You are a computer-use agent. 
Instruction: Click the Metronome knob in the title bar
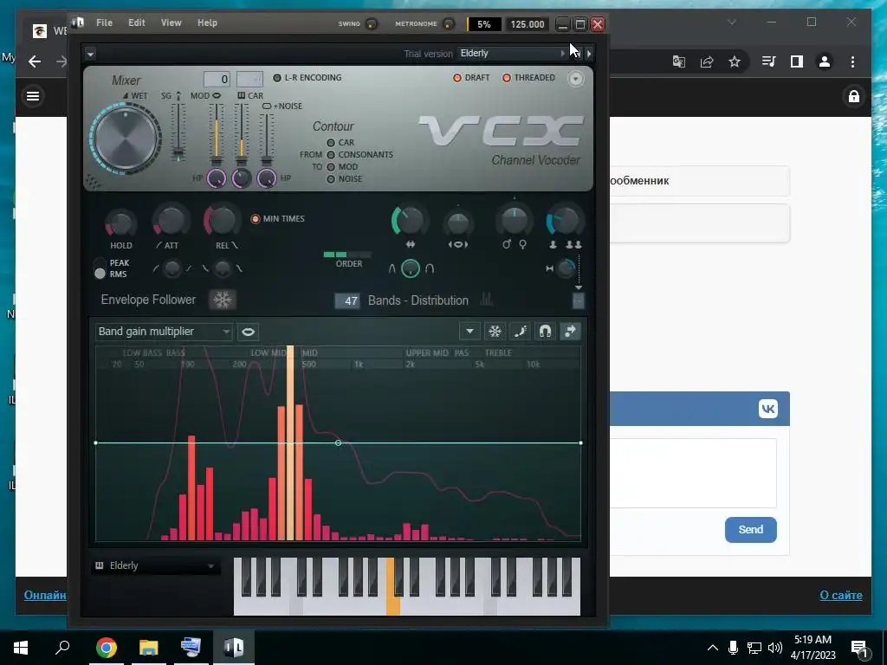[449, 23]
